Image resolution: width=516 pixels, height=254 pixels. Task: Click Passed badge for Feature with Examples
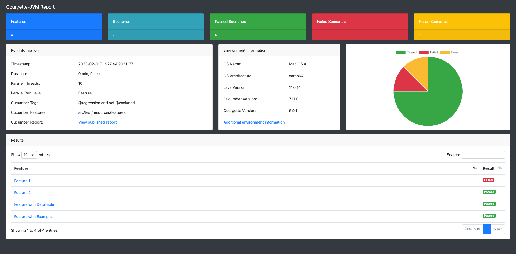489,216
